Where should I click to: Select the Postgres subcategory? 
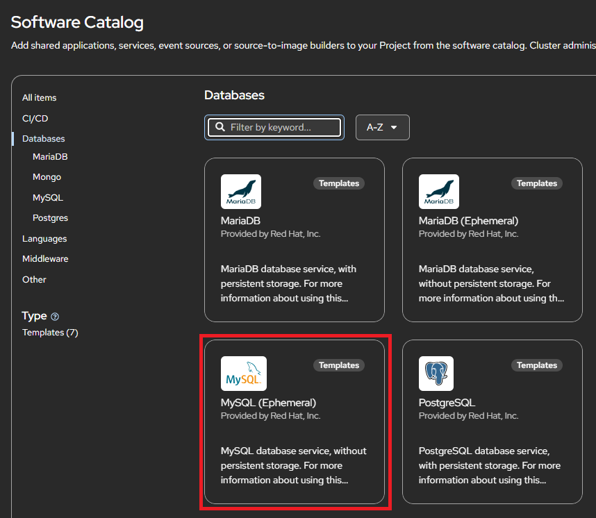(x=50, y=218)
